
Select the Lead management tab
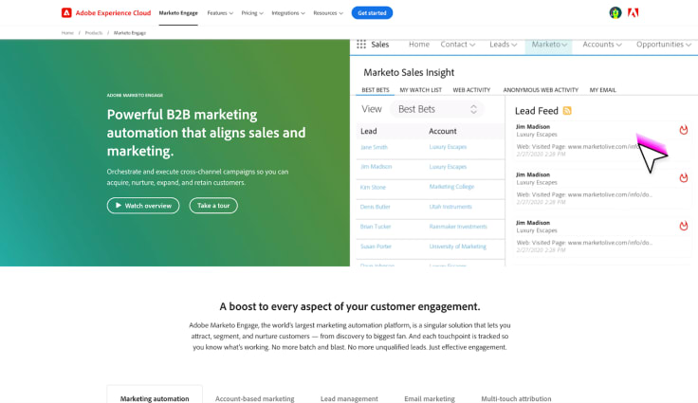(x=349, y=398)
